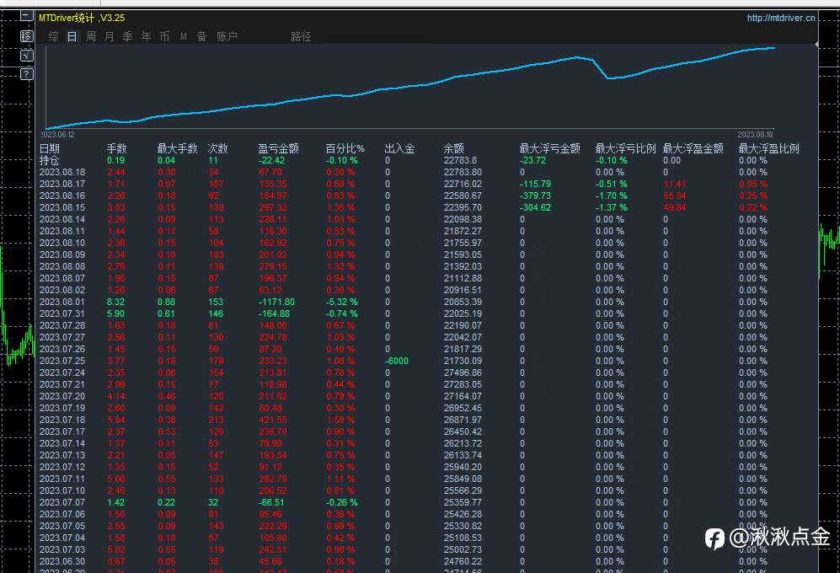Click the lot count 8.32
The height and width of the screenshot is (573, 840).
116,302
